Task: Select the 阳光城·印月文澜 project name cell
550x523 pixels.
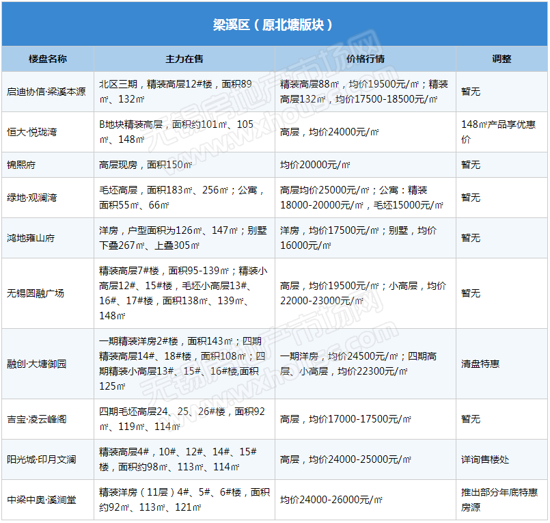Action: pyautogui.click(x=41, y=459)
